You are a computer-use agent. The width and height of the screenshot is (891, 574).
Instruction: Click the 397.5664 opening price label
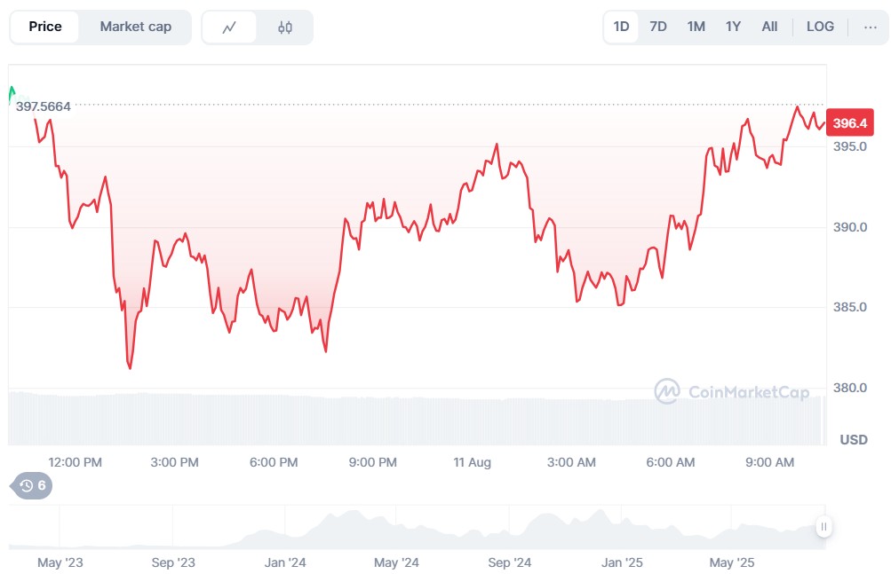tap(44, 106)
